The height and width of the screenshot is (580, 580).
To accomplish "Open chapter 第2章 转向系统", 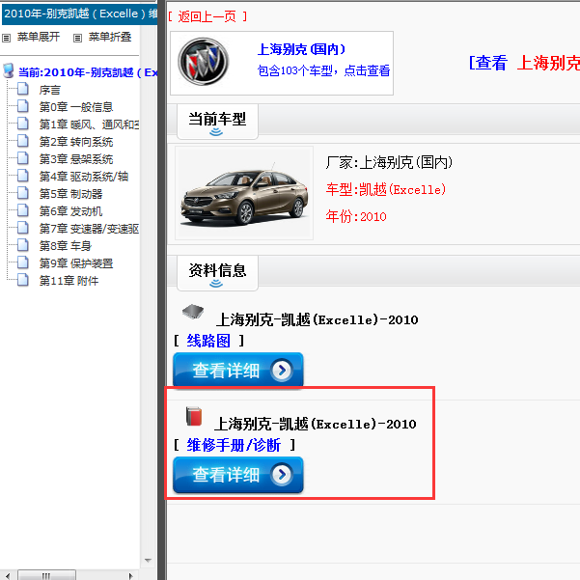I will (x=76, y=142).
